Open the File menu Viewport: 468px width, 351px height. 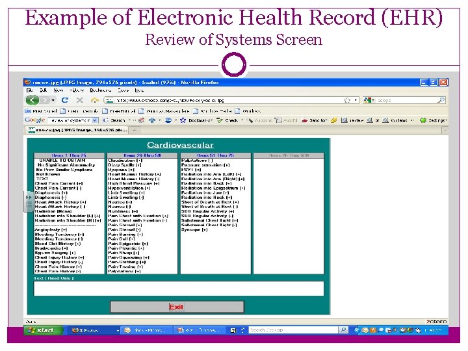tap(29, 90)
